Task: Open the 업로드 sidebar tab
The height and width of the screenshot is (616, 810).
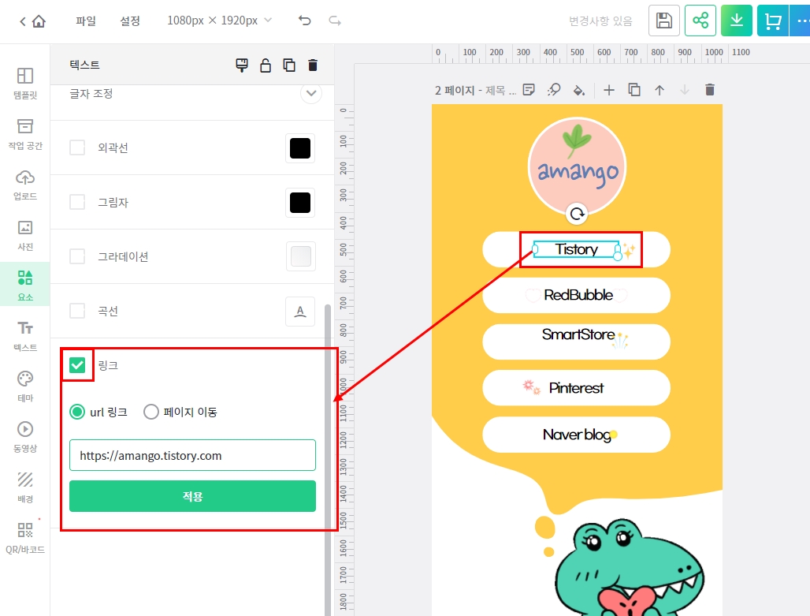Action: point(24,185)
